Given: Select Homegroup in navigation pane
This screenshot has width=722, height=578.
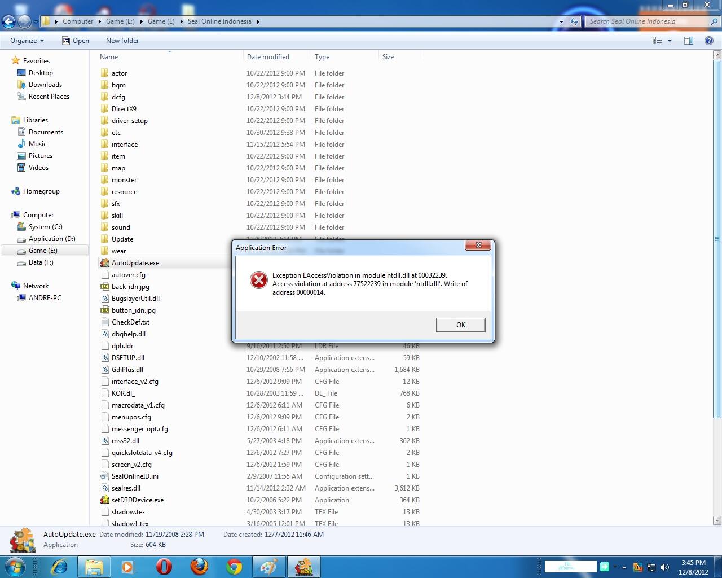Looking at the screenshot, I should click(41, 191).
